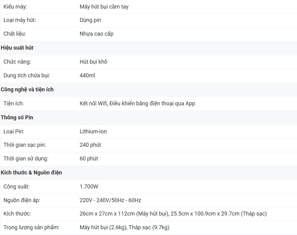This screenshot has height=235, width=297.
Task: Click the '60 phút' usage time value
Action: pyautogui.click(x=89, y=159)
